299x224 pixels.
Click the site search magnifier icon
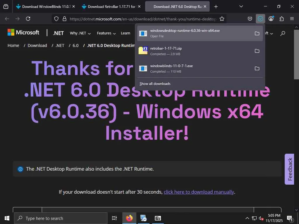[283, 33]
